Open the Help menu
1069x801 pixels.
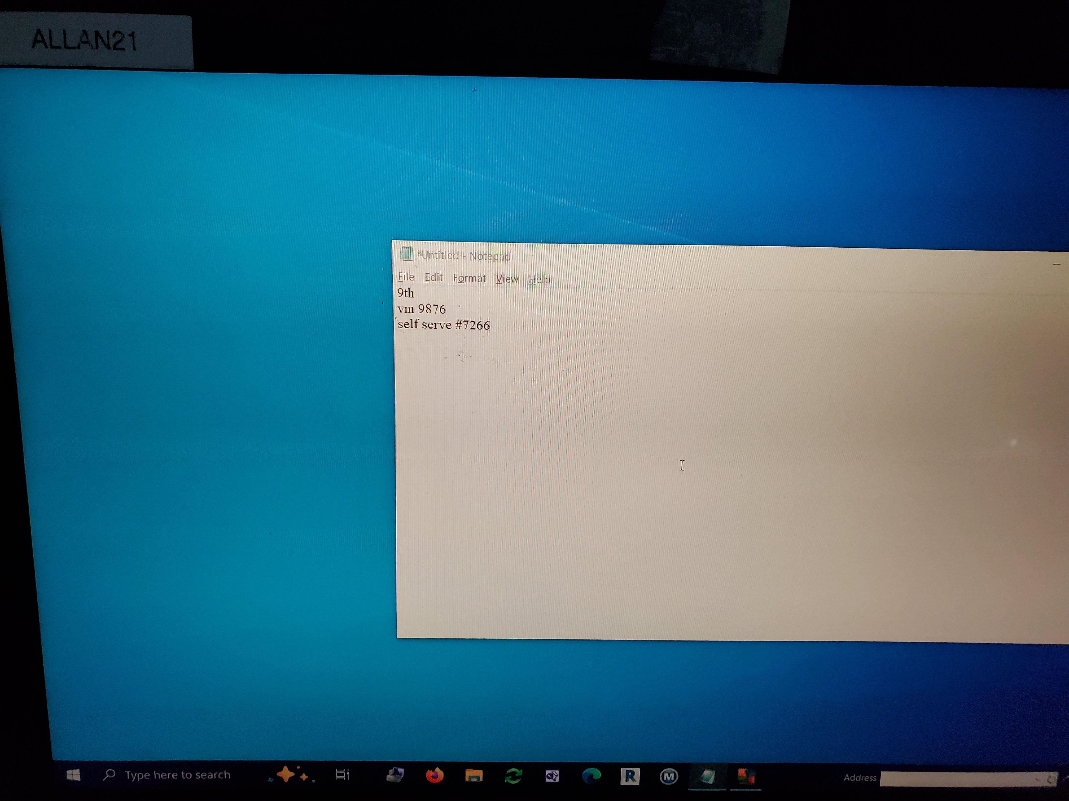point(539,279)
